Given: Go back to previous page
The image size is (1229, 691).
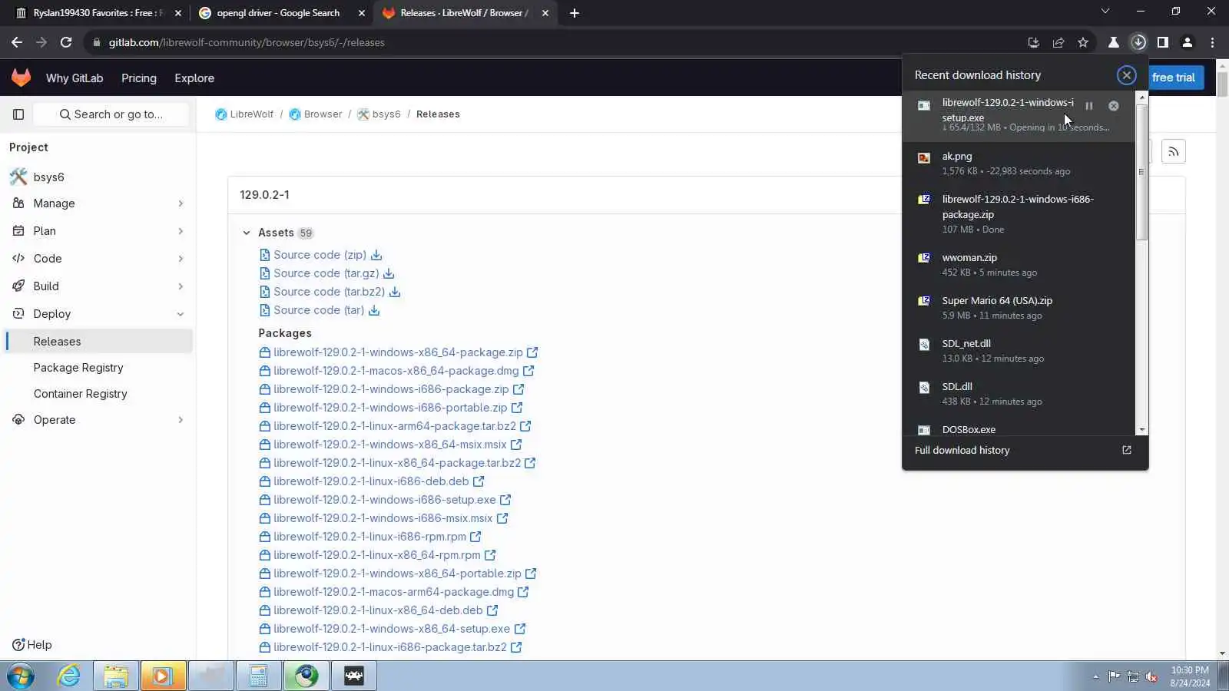Looking at the screenshot, I should click(x=17, y=42).
